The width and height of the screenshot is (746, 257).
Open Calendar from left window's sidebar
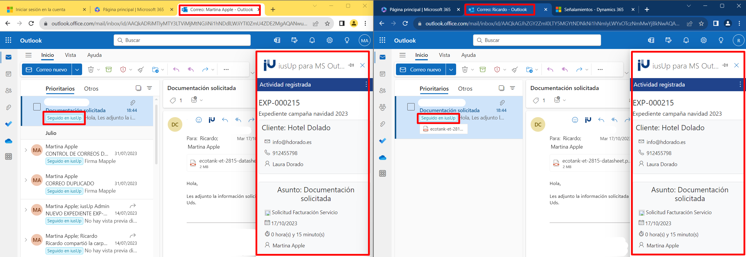pos(8,74)
